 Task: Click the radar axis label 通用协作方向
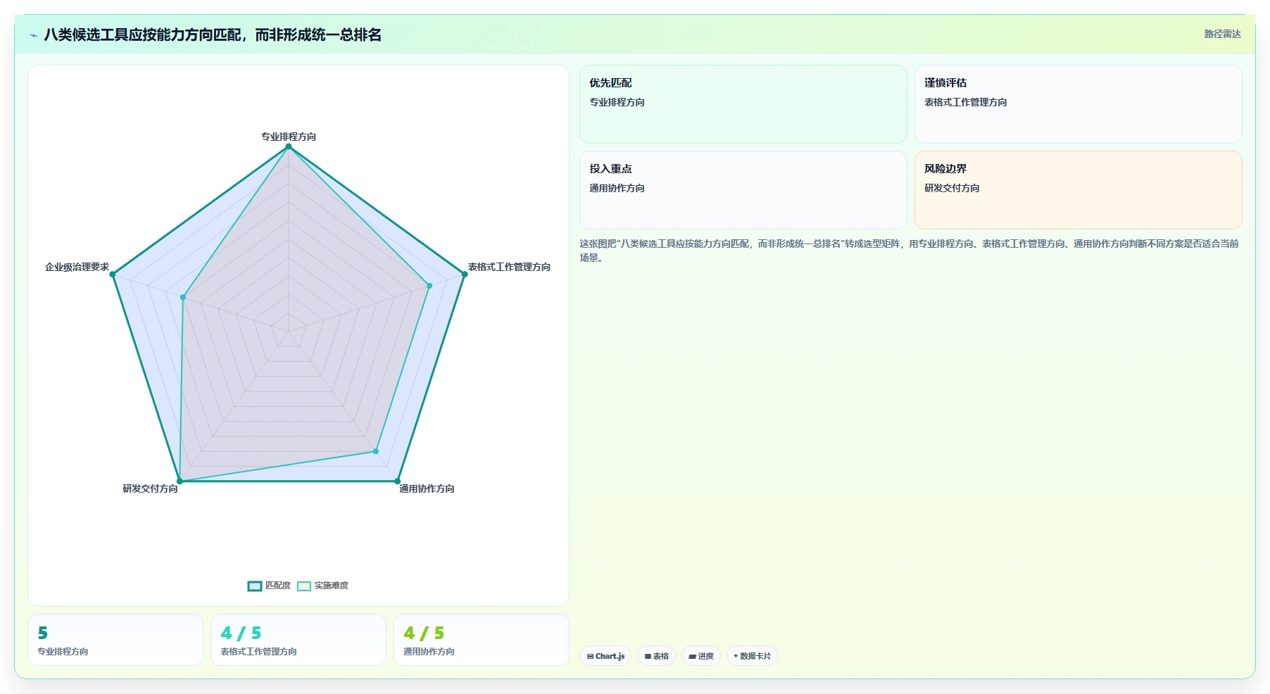click(427, 488)
